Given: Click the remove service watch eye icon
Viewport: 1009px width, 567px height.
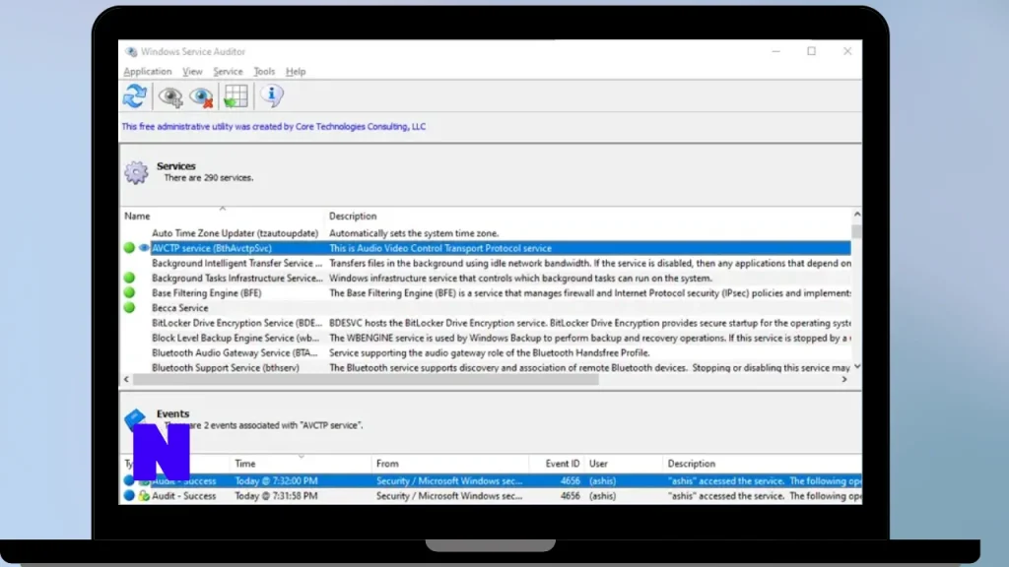Looking at the screenshot, I should (x=201, y=96).
